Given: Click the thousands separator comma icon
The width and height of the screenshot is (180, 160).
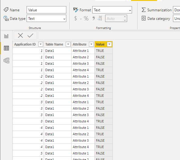Looking at the screenshot, I should [x=94, y=18].
